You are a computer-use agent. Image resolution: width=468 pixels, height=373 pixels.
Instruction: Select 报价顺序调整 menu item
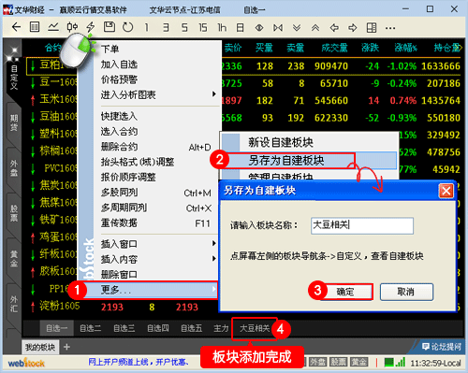[x=157, y=177]
